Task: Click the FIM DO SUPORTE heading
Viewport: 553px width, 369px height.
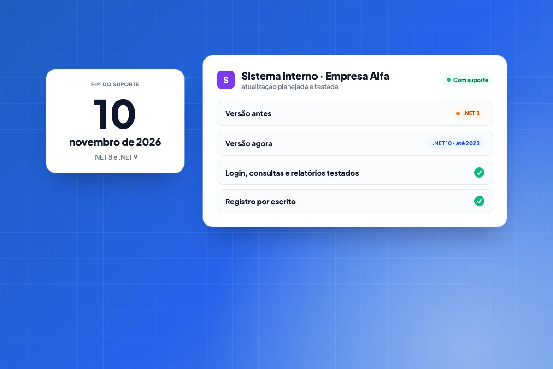Action: 115,84
